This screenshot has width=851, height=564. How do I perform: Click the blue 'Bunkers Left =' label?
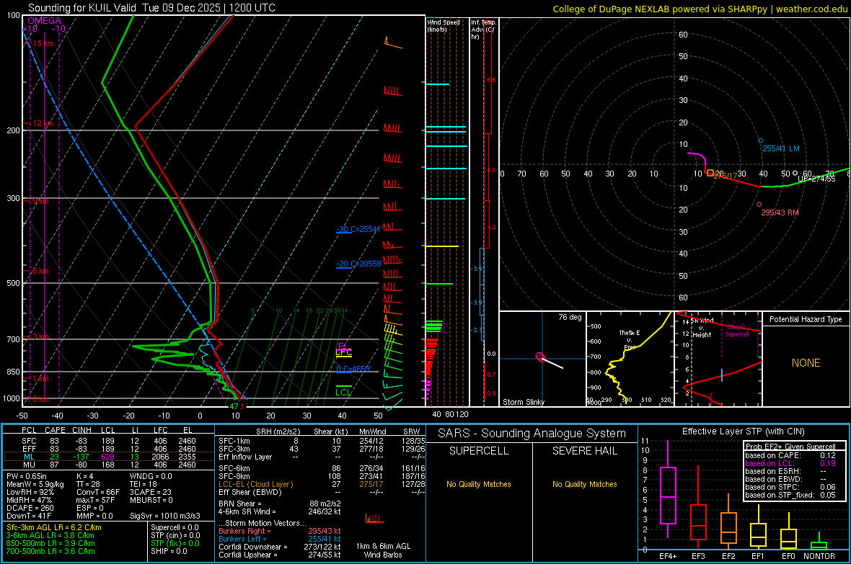[x=242, y=539]
